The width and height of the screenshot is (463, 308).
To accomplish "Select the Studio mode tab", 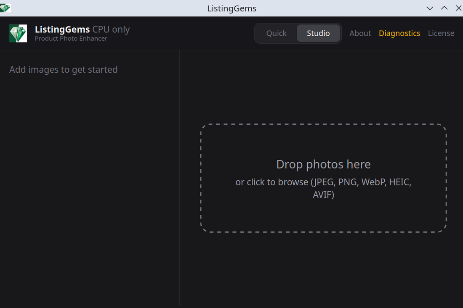I will (318, 33).
